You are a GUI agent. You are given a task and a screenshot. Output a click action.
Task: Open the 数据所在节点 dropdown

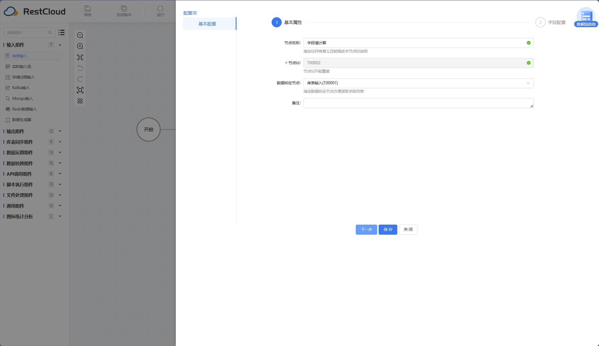coord(418,83)
